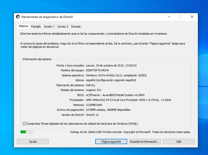Click the DxDiag 10.00.18362.0387 version text

click(x=96, y=132)
